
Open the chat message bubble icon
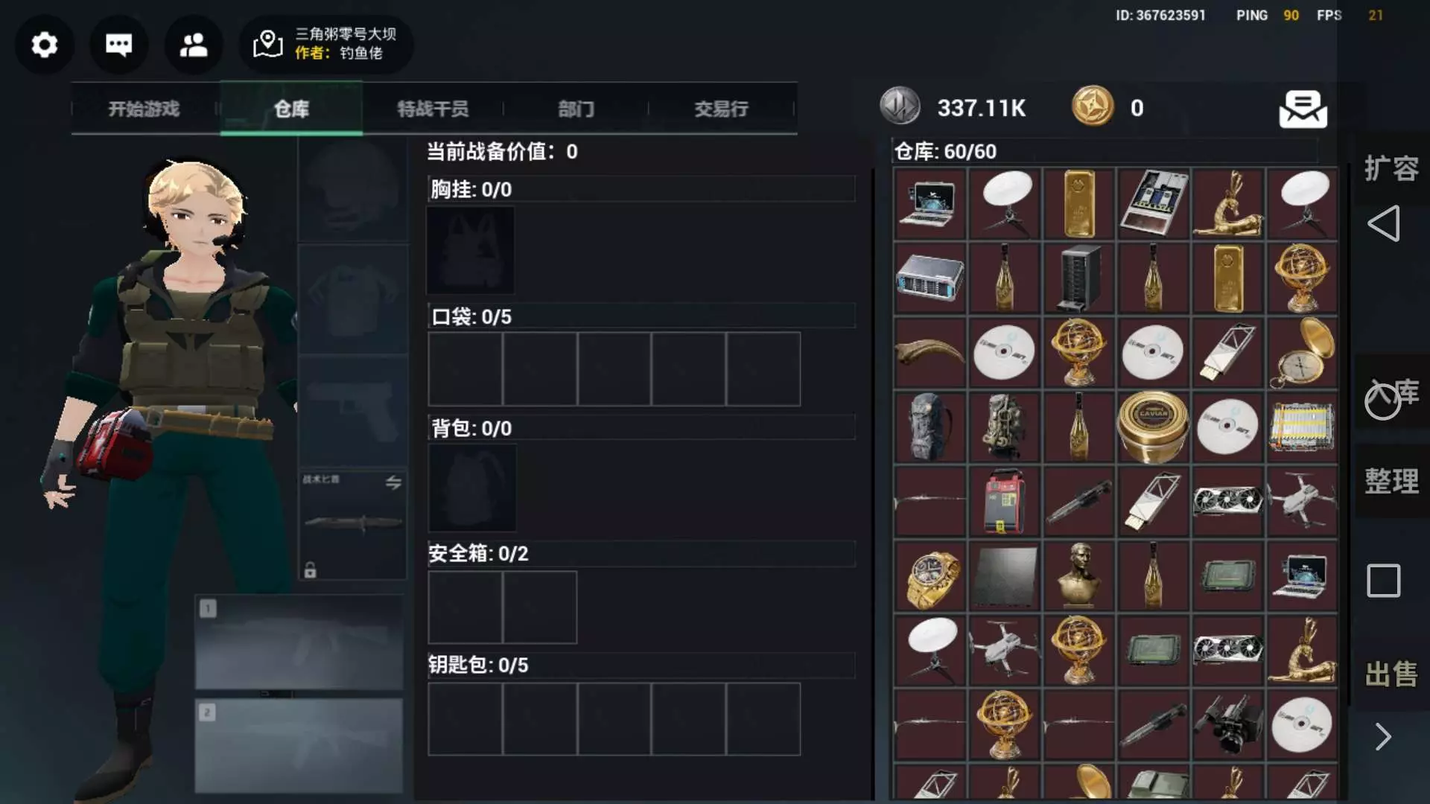click(119, 45)
